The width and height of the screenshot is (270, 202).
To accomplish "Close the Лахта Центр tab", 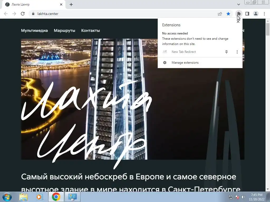I will pyautogui.click(x=61, y=4).
